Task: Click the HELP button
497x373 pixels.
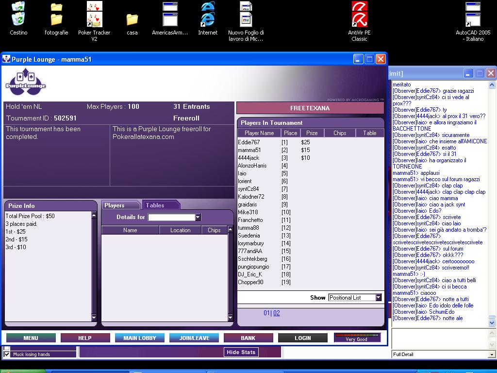Action: [x=85, y=338]
